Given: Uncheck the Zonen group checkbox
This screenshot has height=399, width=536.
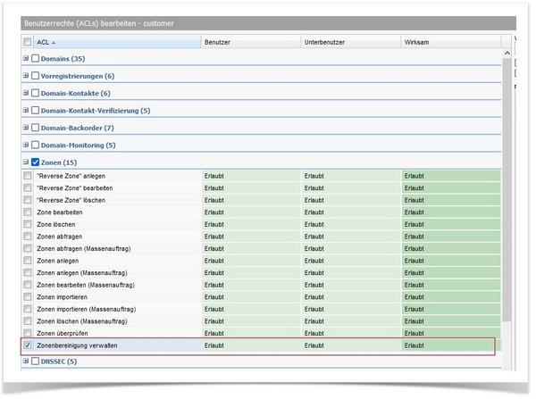Looking at the screenshot, I should [35, 162].
